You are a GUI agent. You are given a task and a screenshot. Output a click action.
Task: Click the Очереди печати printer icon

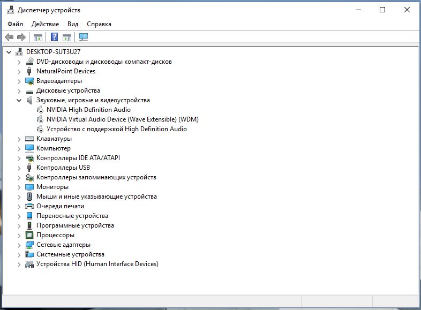[29, 206]
